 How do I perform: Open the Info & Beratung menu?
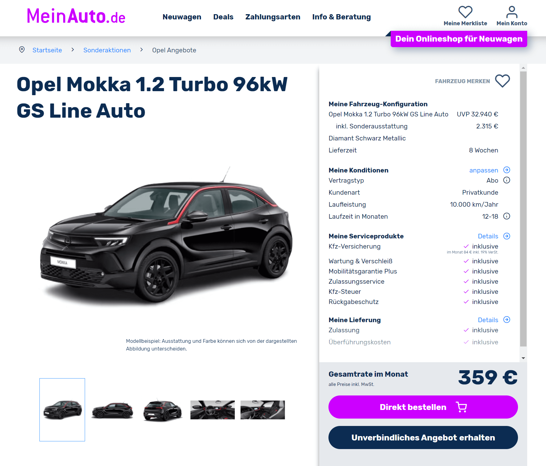[x=341, y=17]
